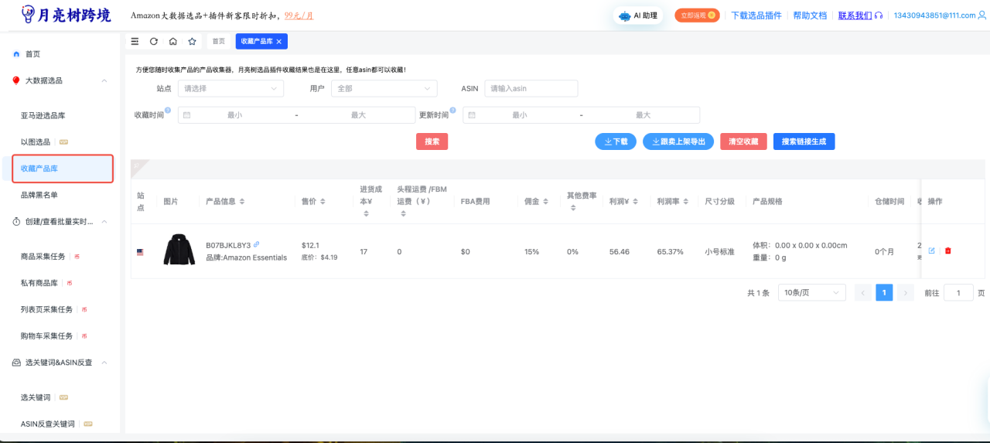Sort table by 利润率 column
Image resolution: width=990 pixels, height=443 pixels.
coord(668,201)
